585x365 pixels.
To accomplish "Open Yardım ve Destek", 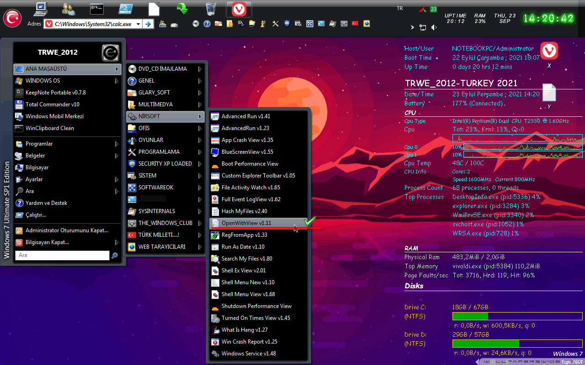I will pyautogui.click(x=67, y=203).
